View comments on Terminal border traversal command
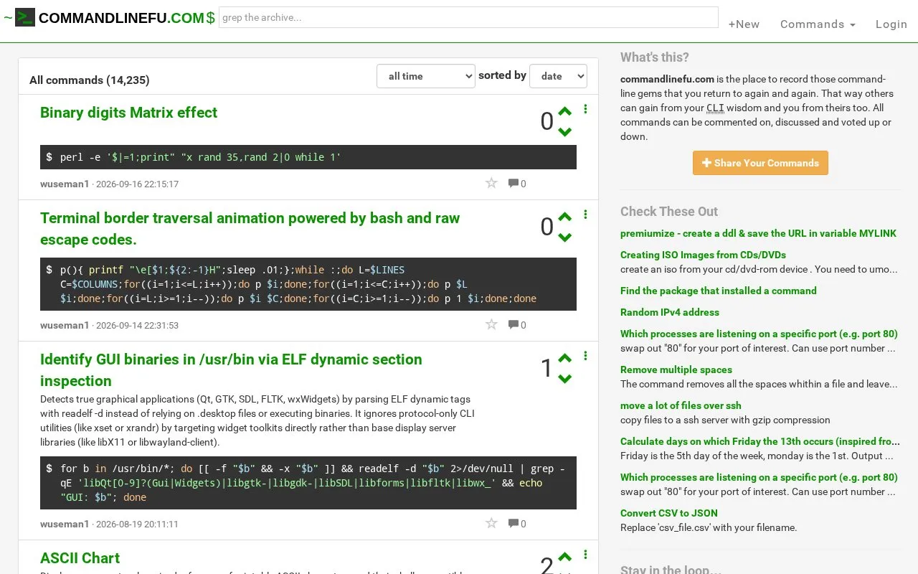 click(517, 325)
